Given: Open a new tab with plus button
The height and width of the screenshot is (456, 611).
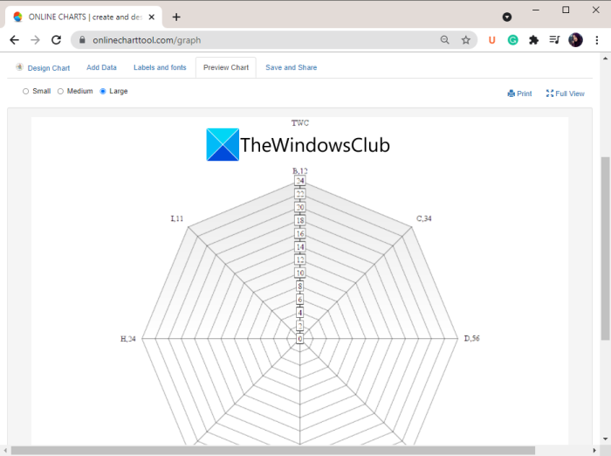Looking at the screenshot, I should (176, 17).
